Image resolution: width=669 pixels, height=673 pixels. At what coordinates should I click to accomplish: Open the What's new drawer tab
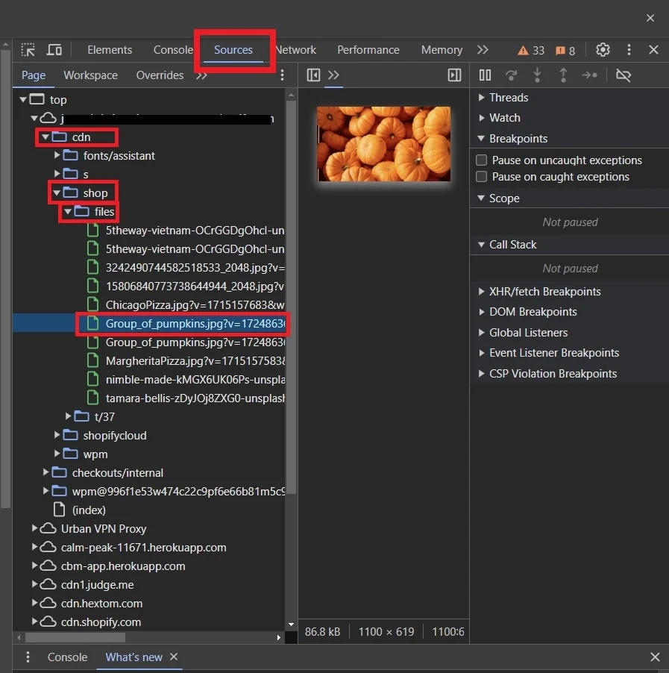point(134,657)
